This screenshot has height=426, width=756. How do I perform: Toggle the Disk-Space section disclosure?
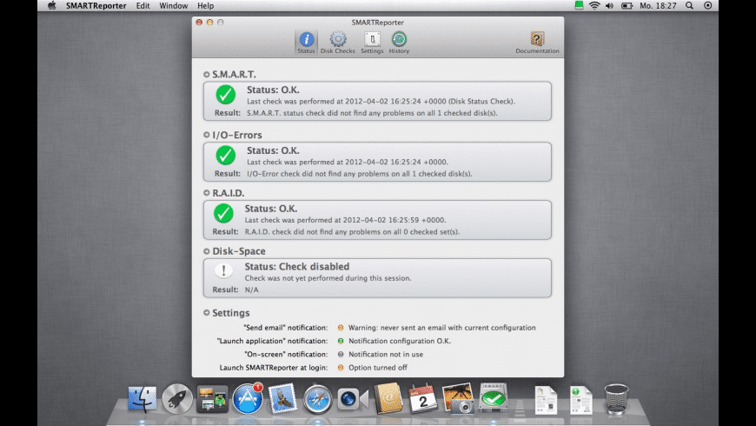click(207, 251)
